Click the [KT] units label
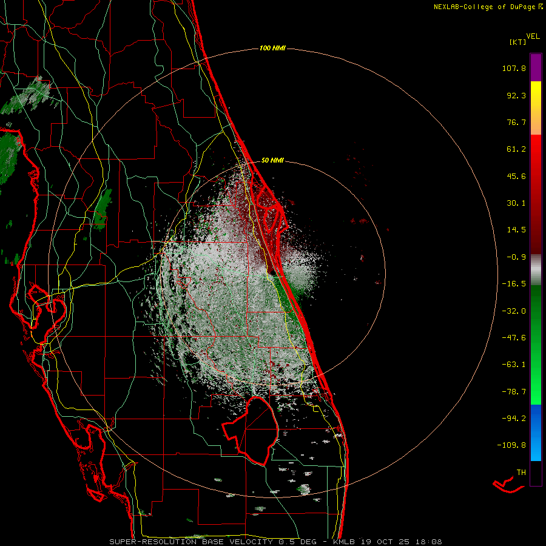This screenshot has height=546, width=546. 518,42
